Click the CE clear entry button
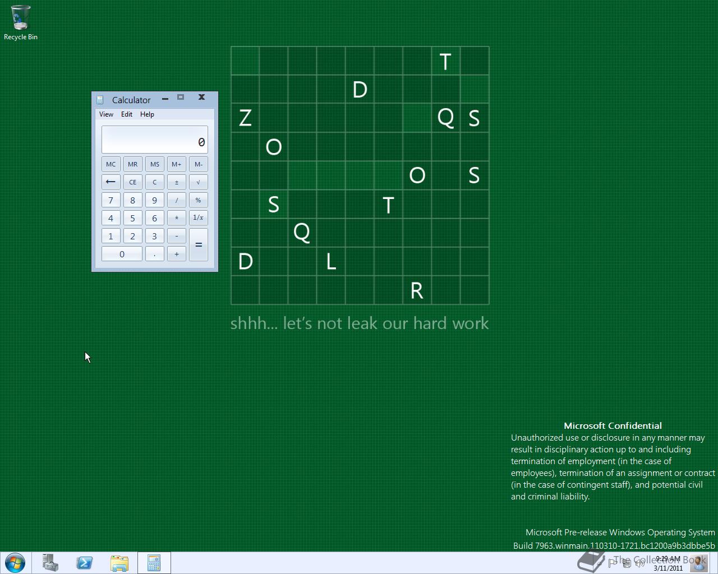Image resolution: width=718 pixels, height=574 pixels. [132, 182]
